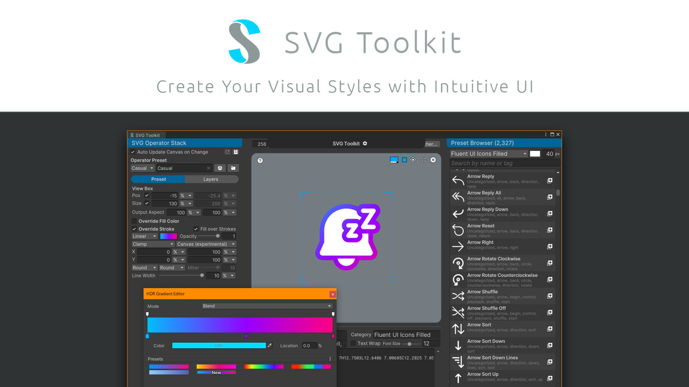Open the gradient Mode Blend dropdown

(x=267, y=306)
